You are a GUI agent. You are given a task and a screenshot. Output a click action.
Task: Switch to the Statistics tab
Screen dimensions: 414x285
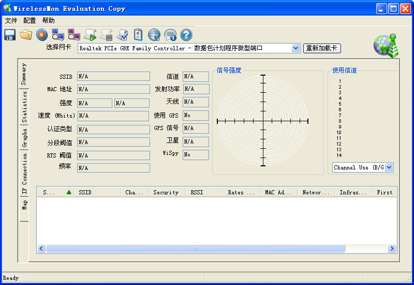[24, 107]
